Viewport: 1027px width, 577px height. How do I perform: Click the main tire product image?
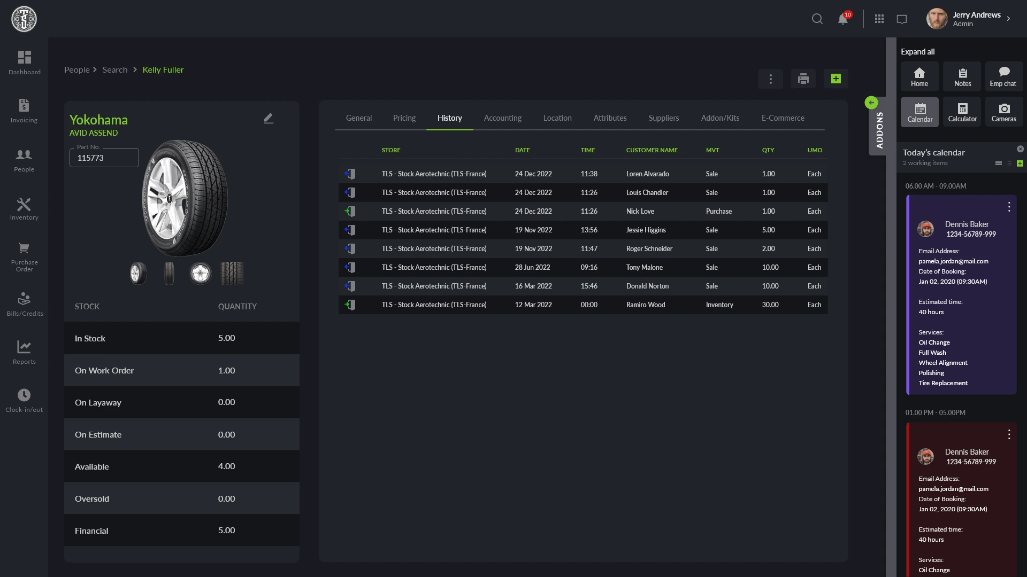185,198
